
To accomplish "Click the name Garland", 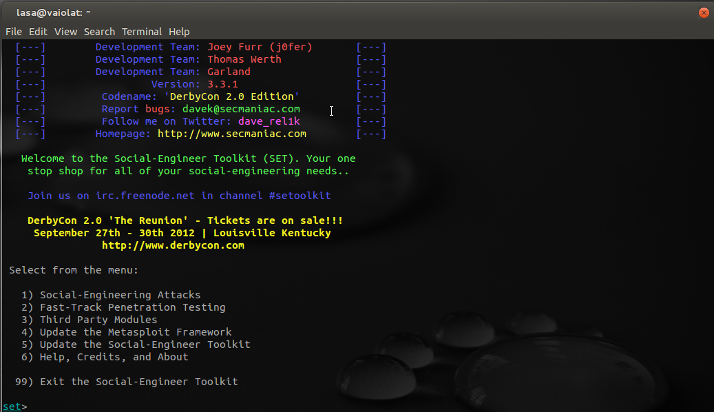I will tap(229, 72).
